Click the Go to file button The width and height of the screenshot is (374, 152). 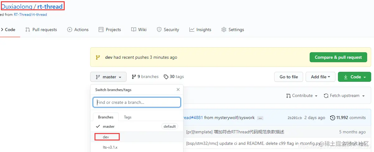coord(289,77)
